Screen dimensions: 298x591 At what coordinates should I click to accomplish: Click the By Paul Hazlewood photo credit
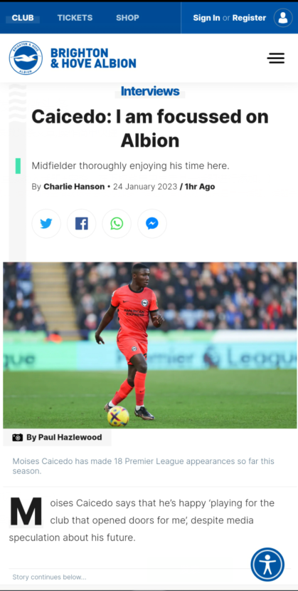click(x=64, y=437)
